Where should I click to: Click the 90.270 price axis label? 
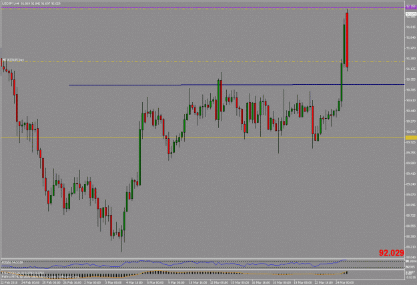[x=410, y=121]
